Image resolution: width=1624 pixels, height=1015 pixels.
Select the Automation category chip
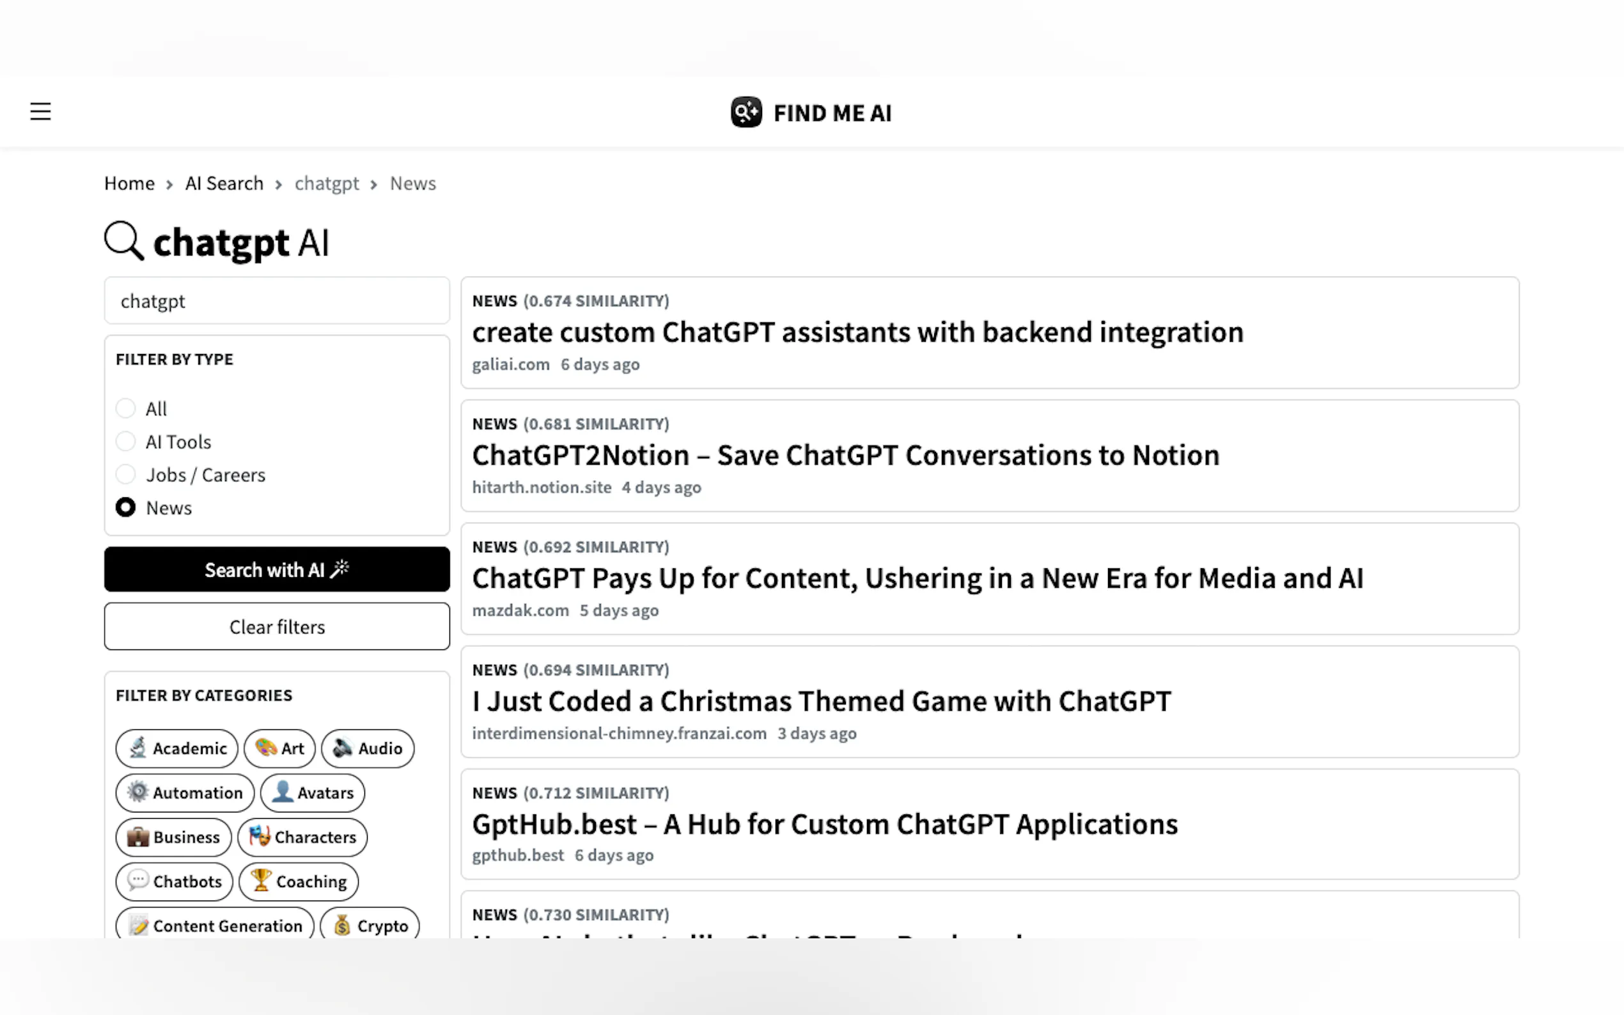[x=185, y=793]
